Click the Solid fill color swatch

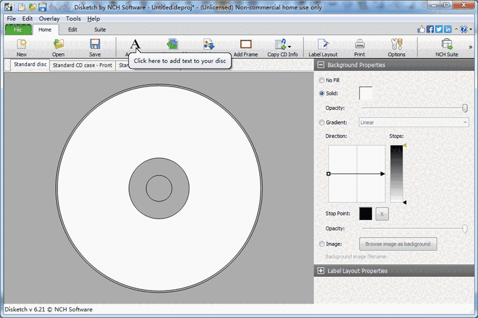(366, 93)
